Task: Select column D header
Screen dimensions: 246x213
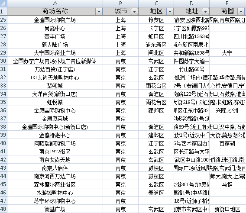Action: 192,3
